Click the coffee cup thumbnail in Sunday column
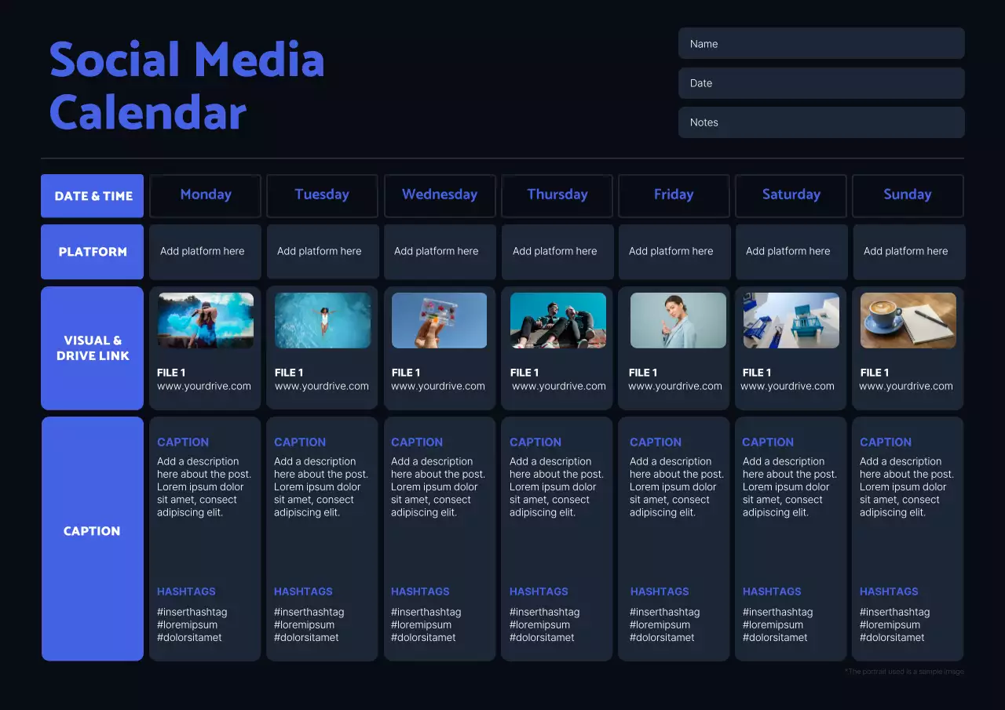The width and height of the screenshot is (1005, 710). pyautogui.click(x=908, y=320)
